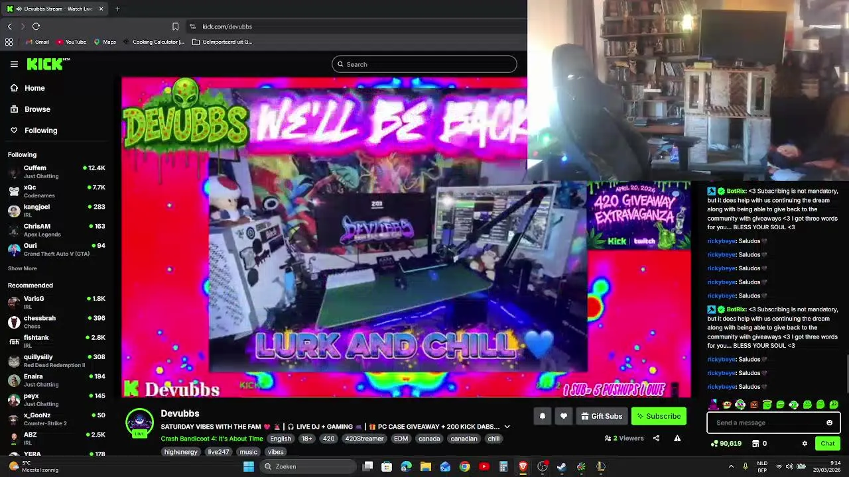The height and width of the screenshot is (477, 849).
Task: Click the Subscribe button
Action: (659, 416)
